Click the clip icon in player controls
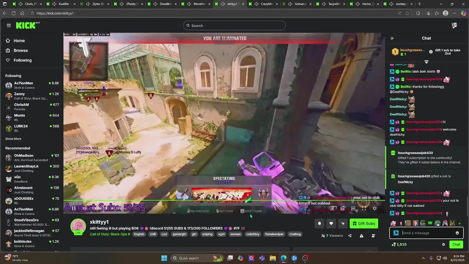The width and height of the screenshot is (469, 264). pos(343,208)
